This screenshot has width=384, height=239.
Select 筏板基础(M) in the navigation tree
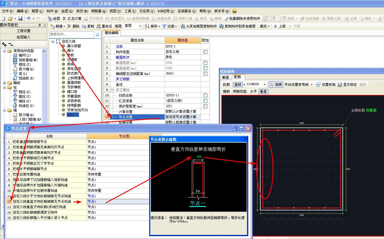point(28,60)
